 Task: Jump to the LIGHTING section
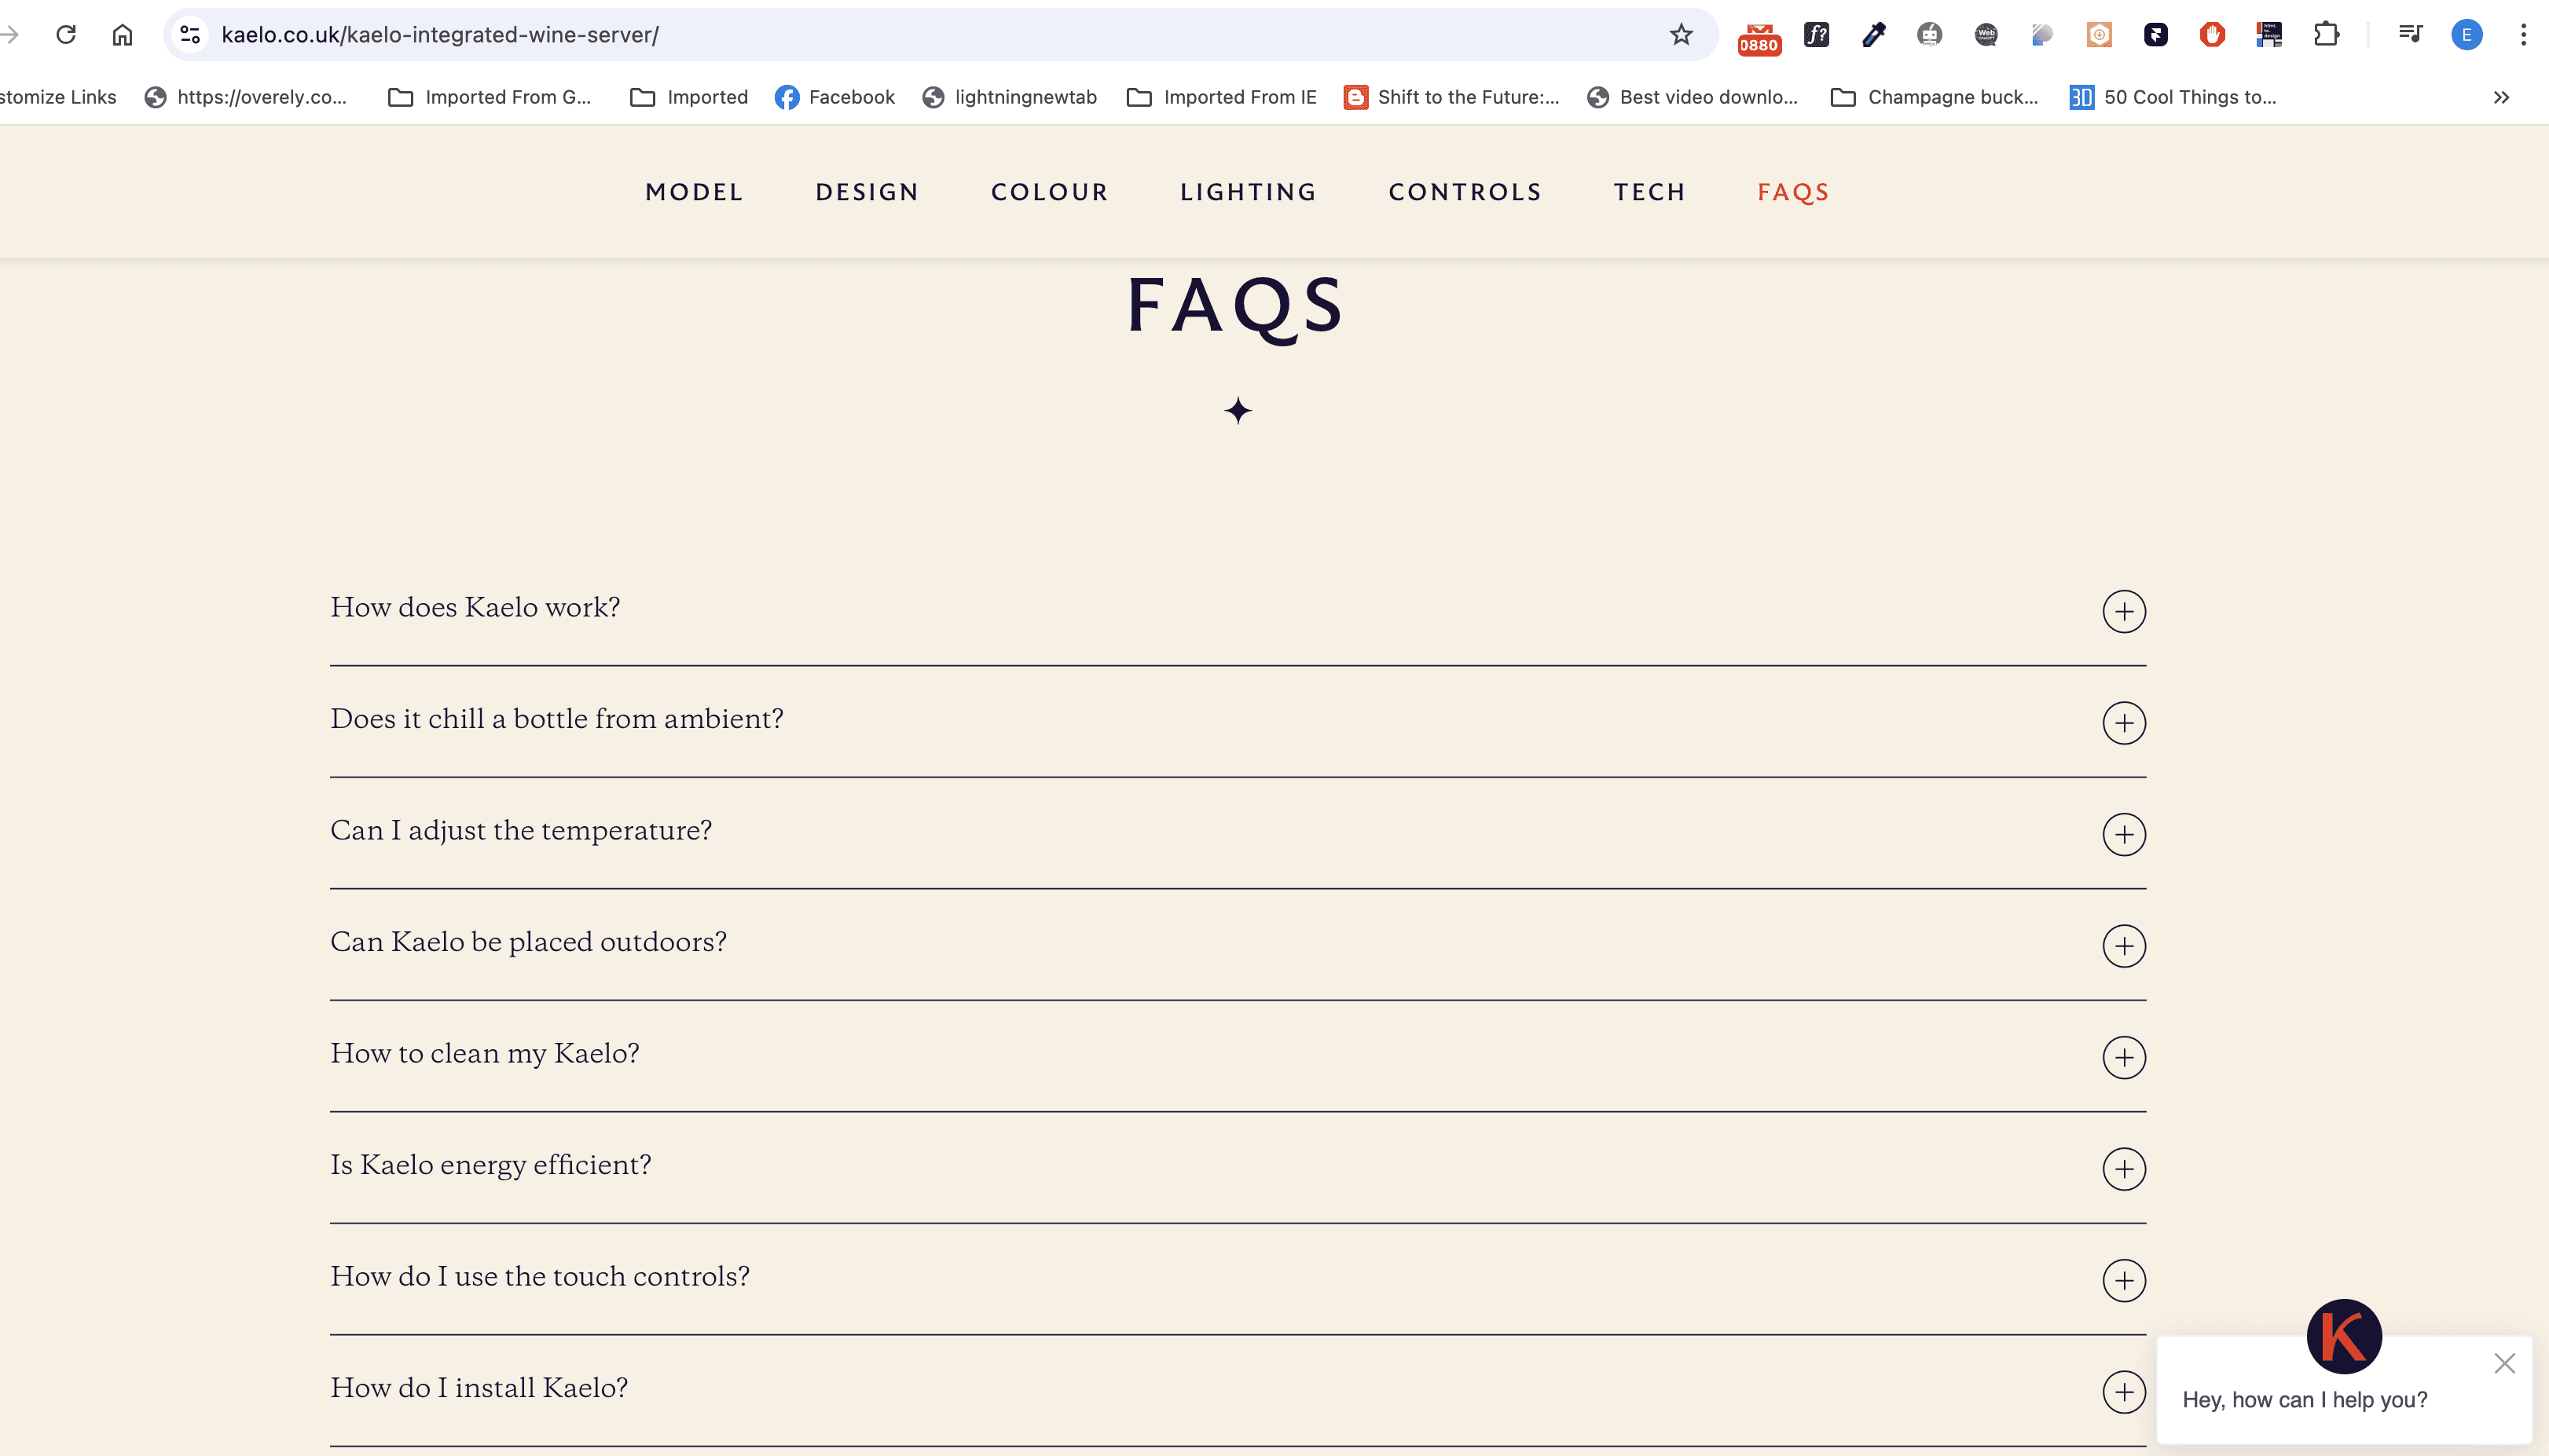tap(1249, 192)
